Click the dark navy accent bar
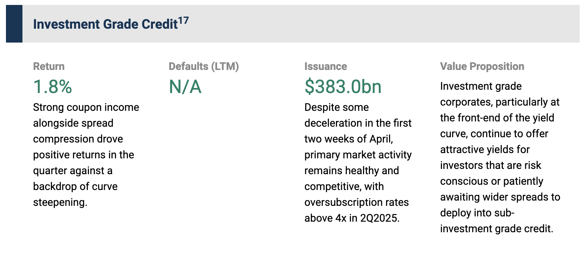The height and width of the screenshot is (254, 584). click(x=14, y=24)
